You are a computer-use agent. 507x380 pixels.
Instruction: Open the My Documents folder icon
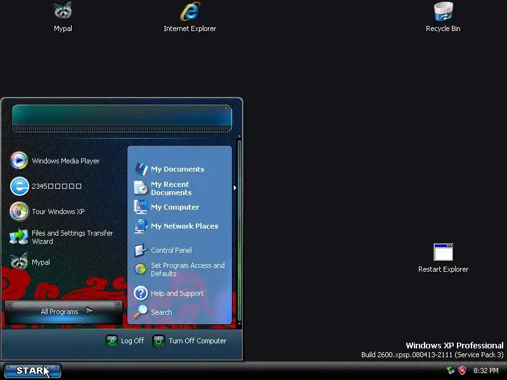coord(141,169)
